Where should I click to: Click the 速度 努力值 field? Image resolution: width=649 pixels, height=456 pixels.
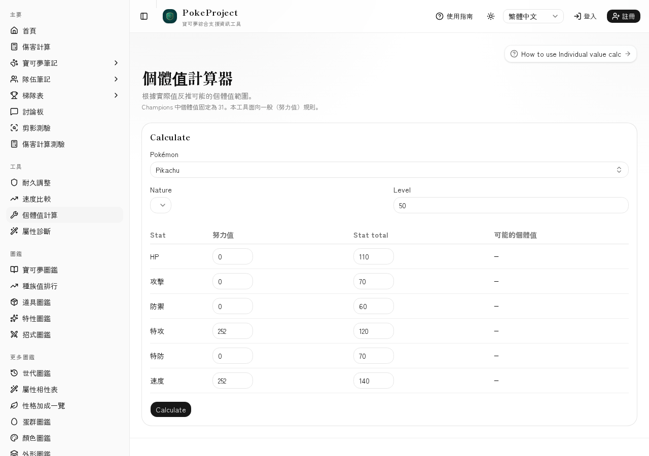(233, 381)
